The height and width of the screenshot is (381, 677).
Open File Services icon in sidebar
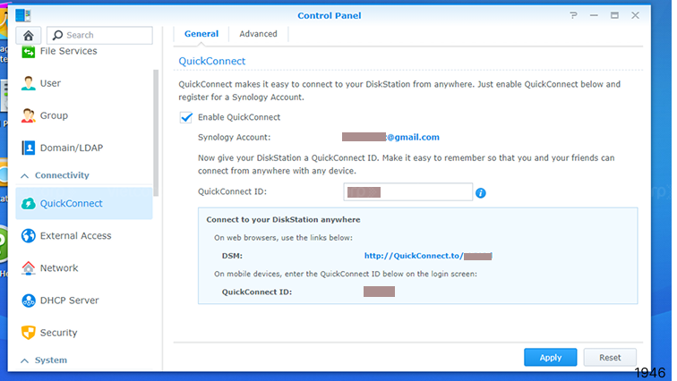[29, 52]
